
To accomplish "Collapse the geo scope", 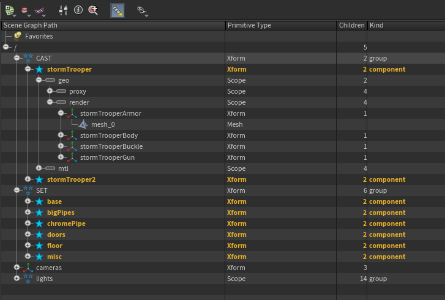I will pos(39,80).
